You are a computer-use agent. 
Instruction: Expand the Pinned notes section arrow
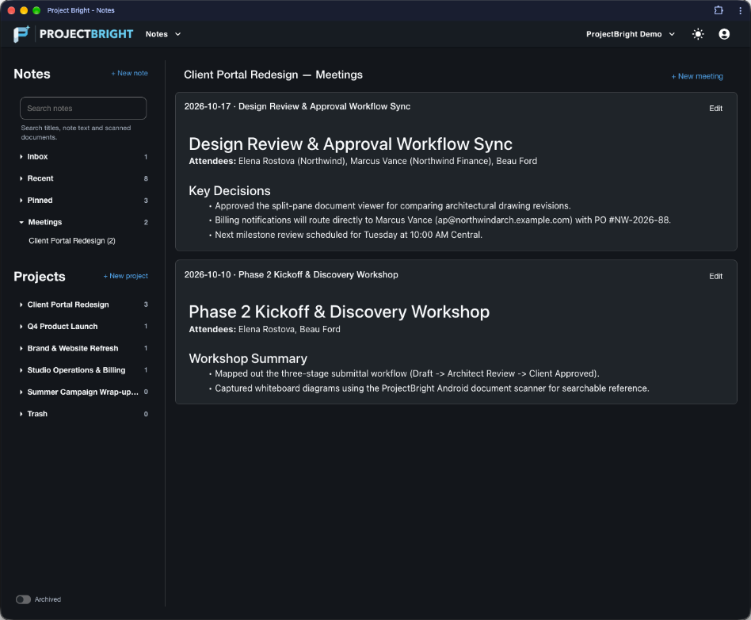[x=21, y=201]
